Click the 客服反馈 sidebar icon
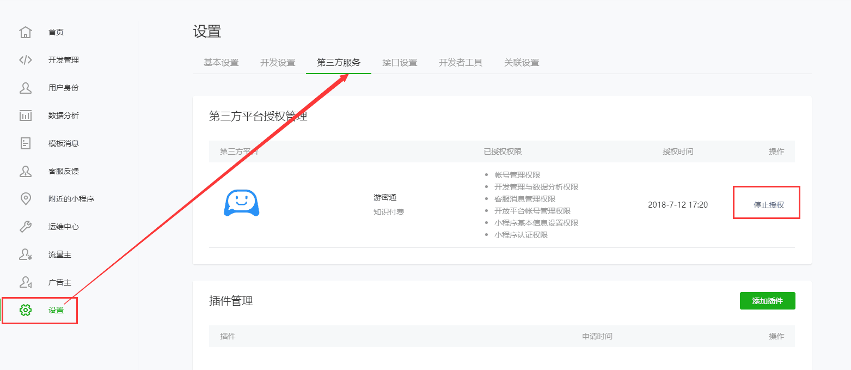851x370 pixels. (x=26, y=171)
